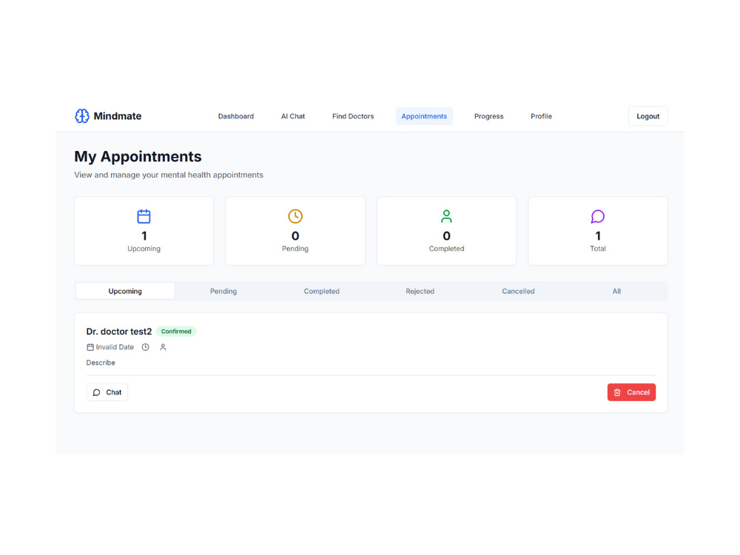Click the small calendar icon beside Invalid Date
The image size is (740, 555).
point(90,347)
